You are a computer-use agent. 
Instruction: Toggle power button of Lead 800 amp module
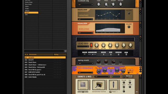click(140, 37)
